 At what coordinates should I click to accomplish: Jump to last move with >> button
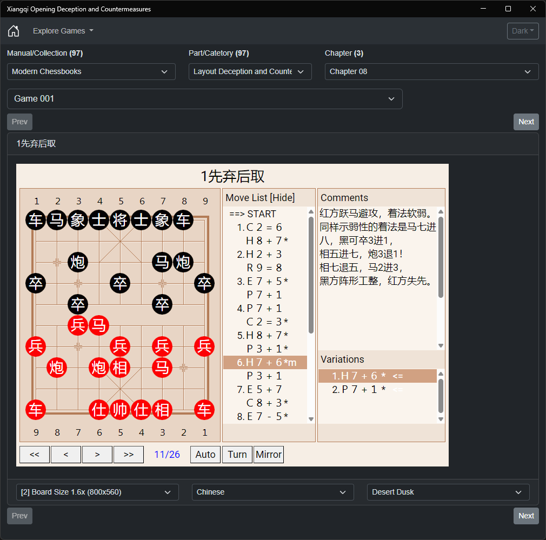click(129, 455)
